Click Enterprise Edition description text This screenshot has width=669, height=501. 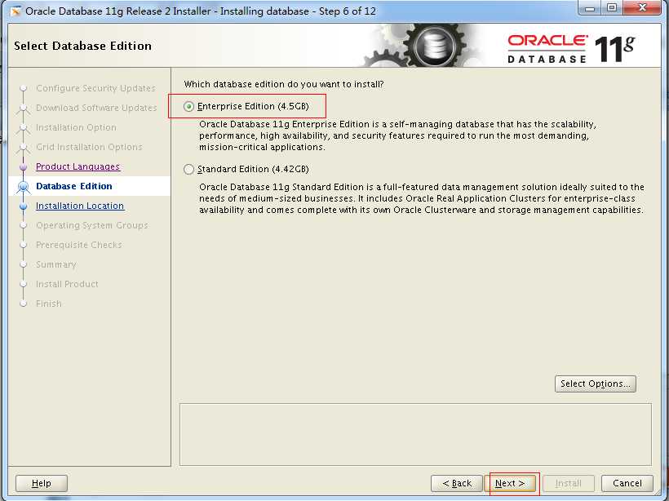point(397,135)
